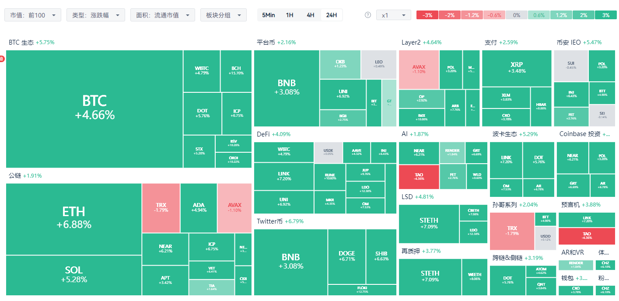Image resolution: width=619 pixels, height=301 pixels.
Task: Select the CBETH +7.88% tile
Action: coord(473,213)
